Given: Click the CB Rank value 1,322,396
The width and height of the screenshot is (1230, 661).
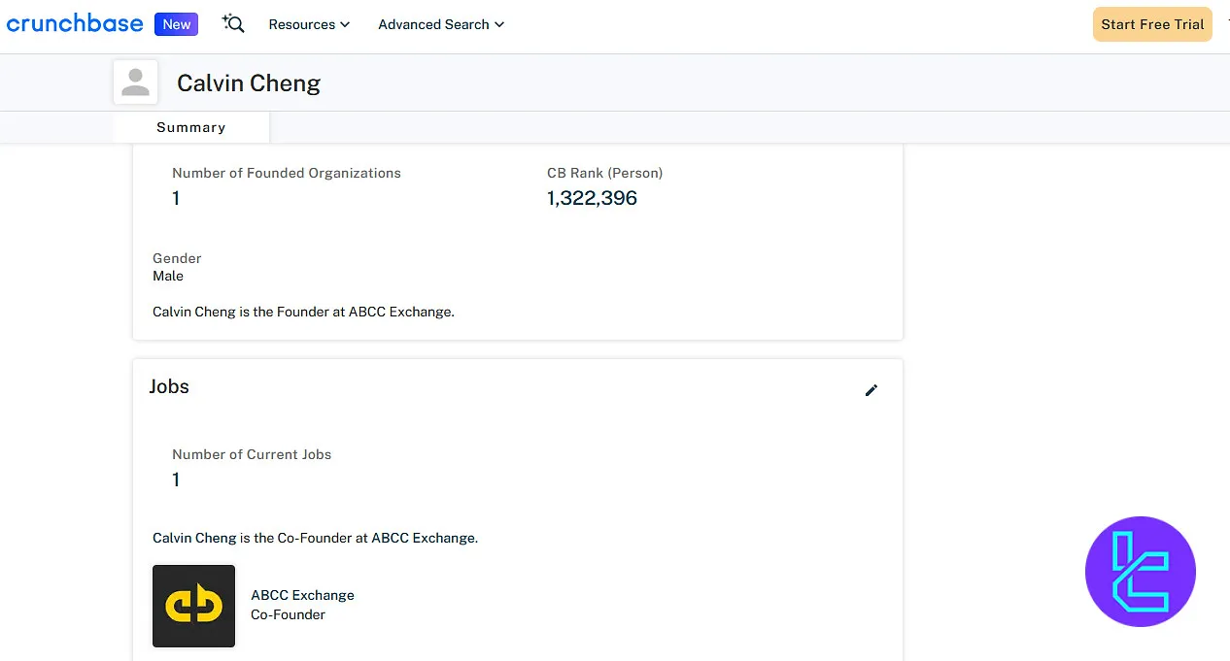Looking at the screenshot, I should pyautogui.click(x=592, y=198).
